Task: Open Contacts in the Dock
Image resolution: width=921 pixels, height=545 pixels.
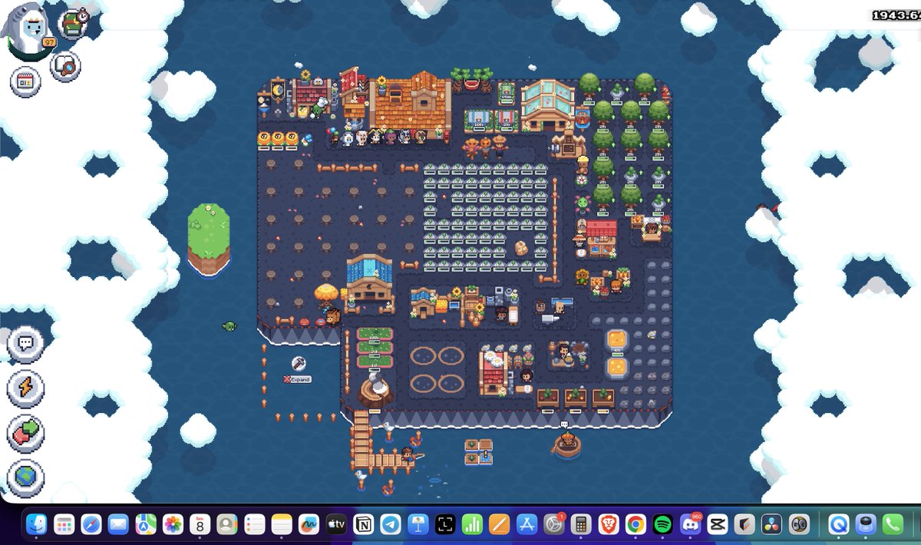Action: pos(227,524)
